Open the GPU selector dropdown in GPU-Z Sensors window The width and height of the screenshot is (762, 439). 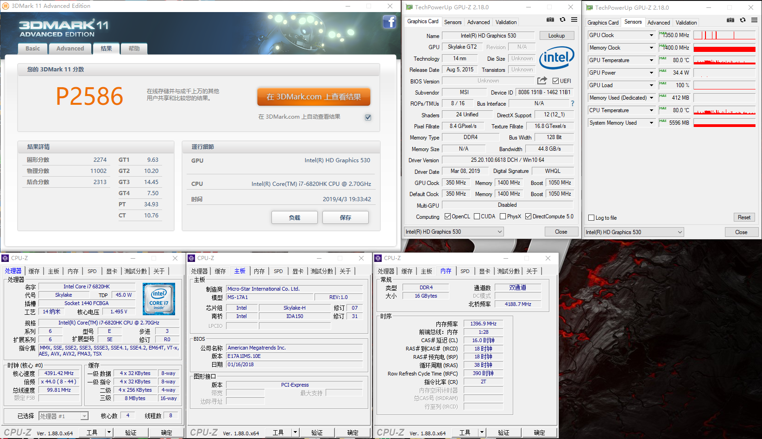(634, 232)
